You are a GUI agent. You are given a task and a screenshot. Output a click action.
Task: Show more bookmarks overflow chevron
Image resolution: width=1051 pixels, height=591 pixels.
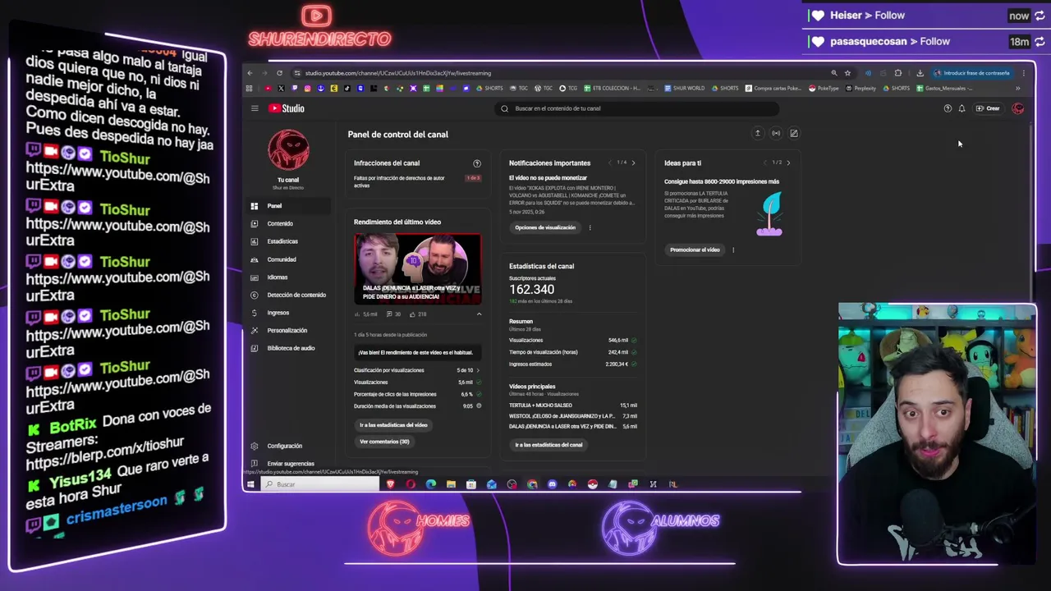pyautogui.click(x=1017, y=88)
